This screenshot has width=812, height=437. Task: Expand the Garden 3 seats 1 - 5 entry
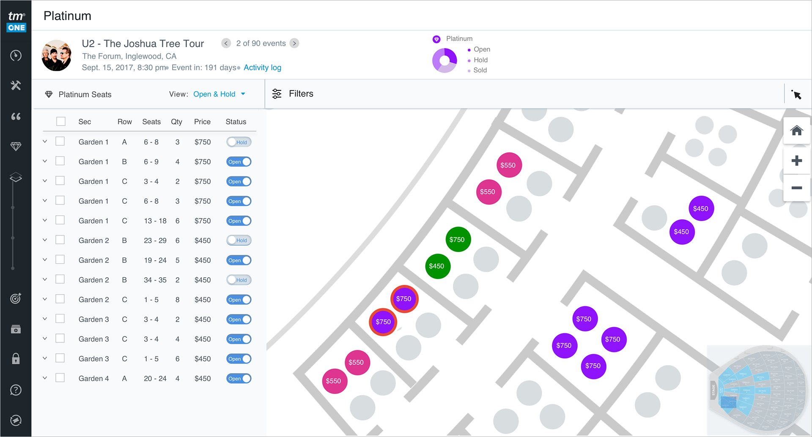45,358
